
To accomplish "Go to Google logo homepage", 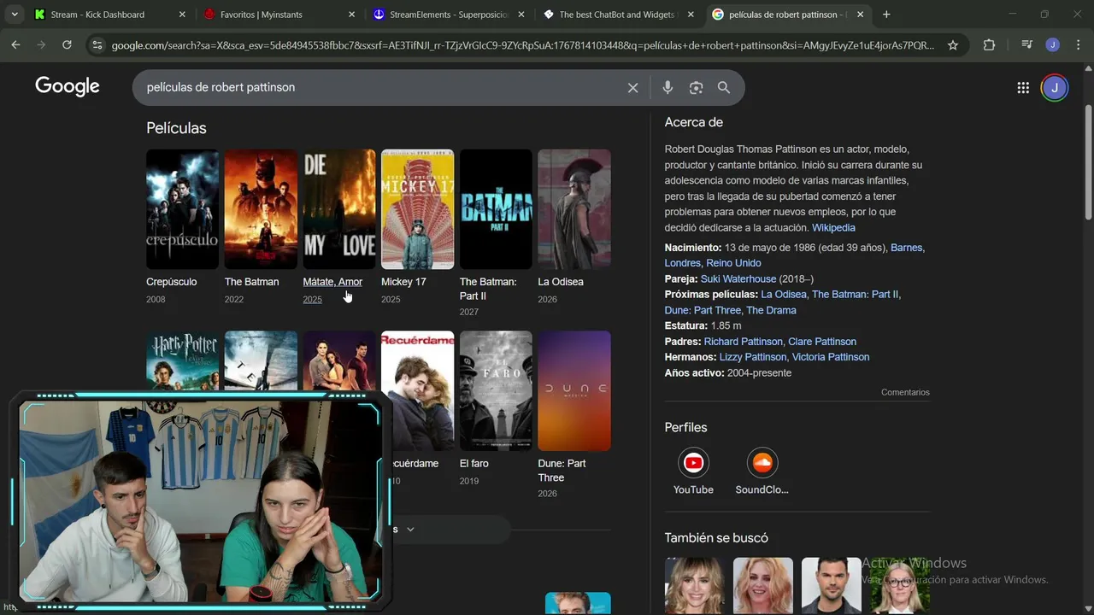I will click(68, 86).
